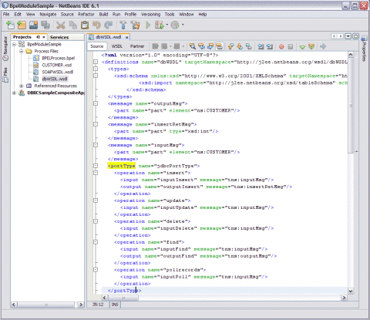
Task: Click the Validate XML icon
Action: [x=311, y=46]
